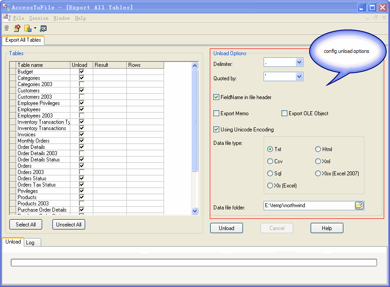Enable Export OLE Object checkbox
Screen dimensions: 390x287
click(x=284, y=113)
